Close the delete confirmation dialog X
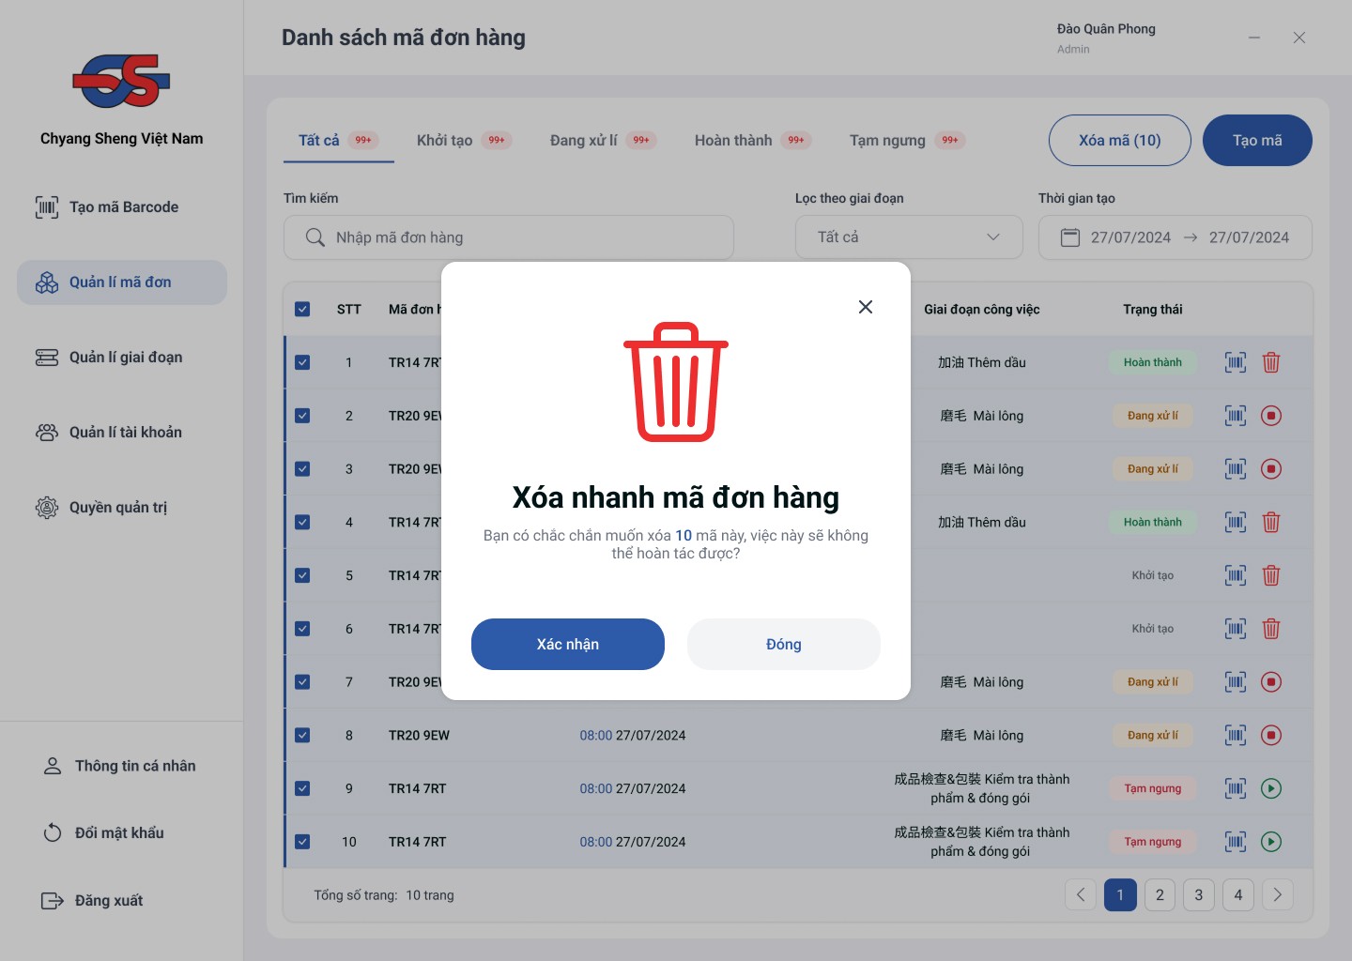Image resolution: width=1352 pixels, height=961 pixels. tap(866, 307)
